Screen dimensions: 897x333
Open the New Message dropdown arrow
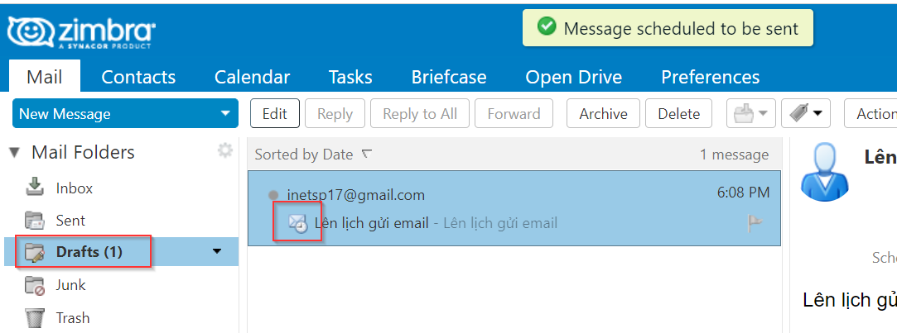224,114
